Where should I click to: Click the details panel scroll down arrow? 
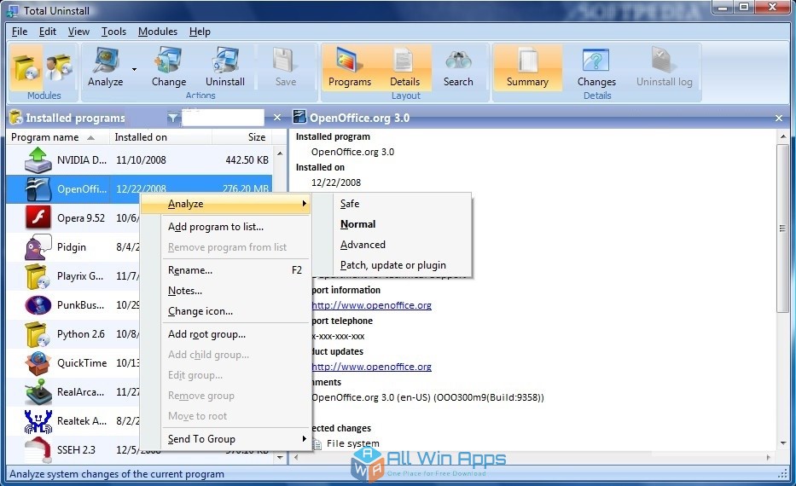point(783,443)
